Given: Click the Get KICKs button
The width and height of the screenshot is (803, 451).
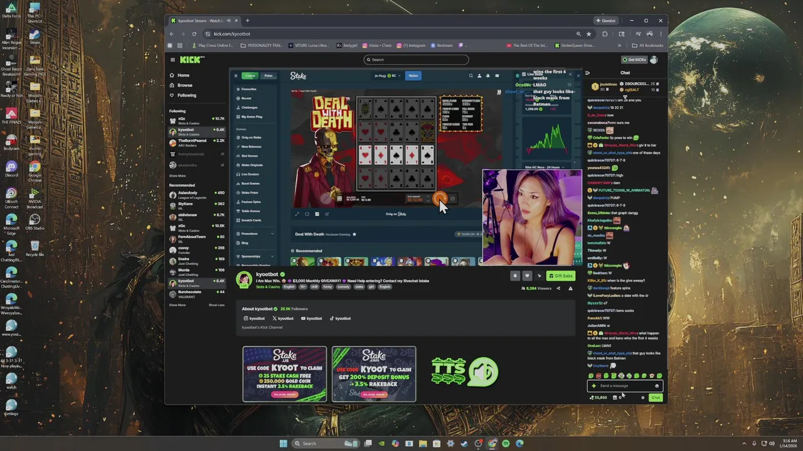Looking at the screenshot, I should pyautogui.click(x=634, y=60).
